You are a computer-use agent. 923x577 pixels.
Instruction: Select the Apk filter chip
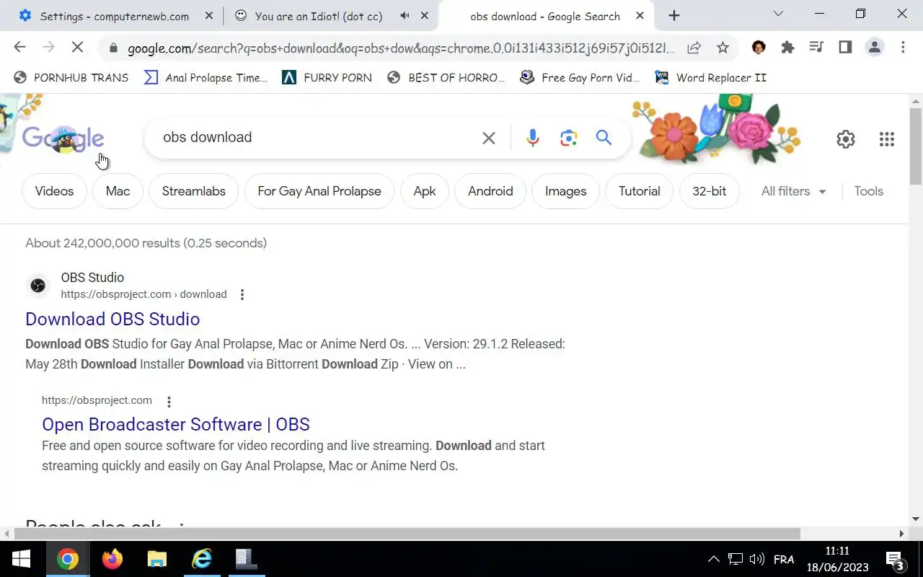click(x=424, y=191)
